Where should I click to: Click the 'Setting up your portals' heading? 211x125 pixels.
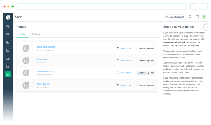coord(179,27)
